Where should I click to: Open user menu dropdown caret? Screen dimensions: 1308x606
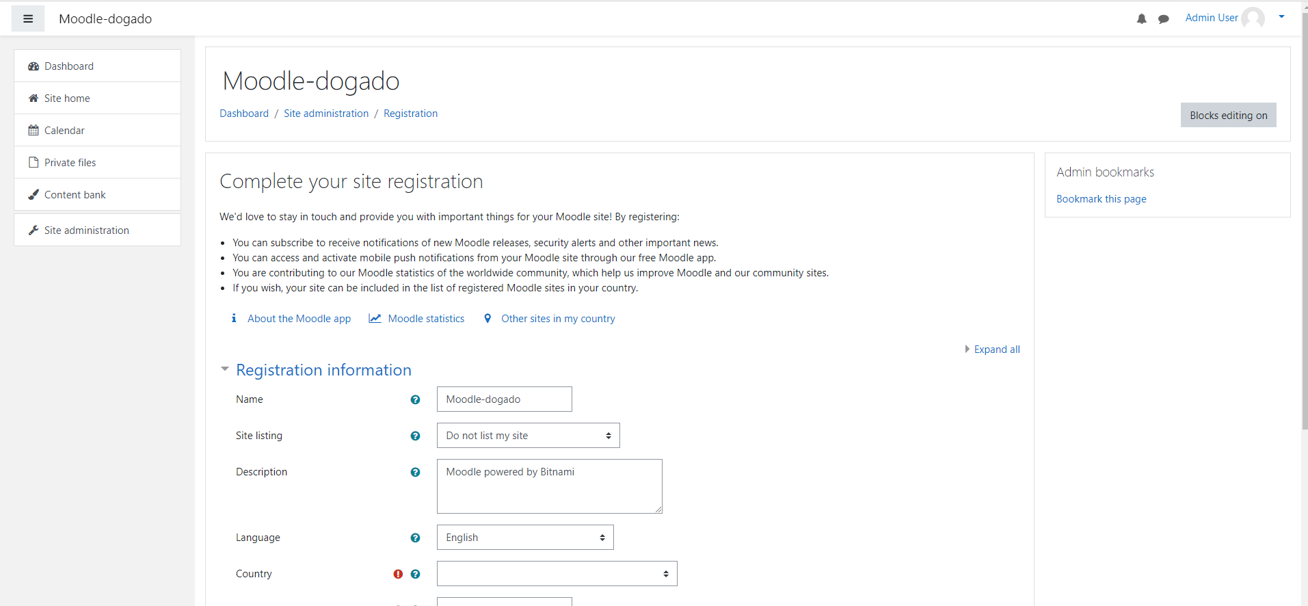point(1281,17)
